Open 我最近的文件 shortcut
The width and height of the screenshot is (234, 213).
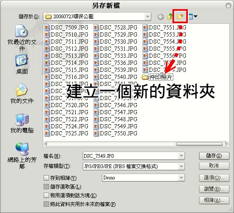pyautogui.click(x=22, y=38)
